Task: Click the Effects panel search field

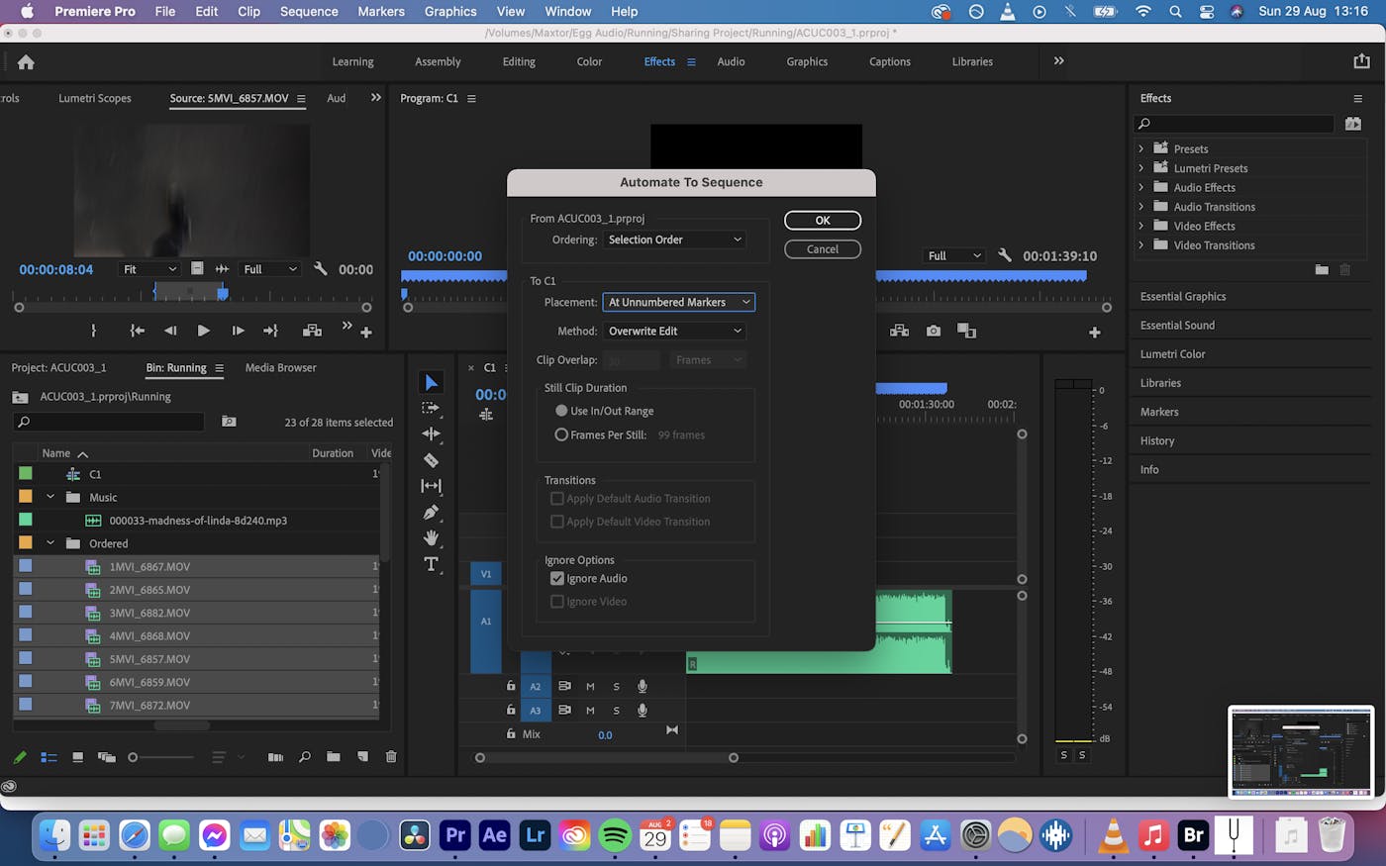Action: [x=1234, y=124]
